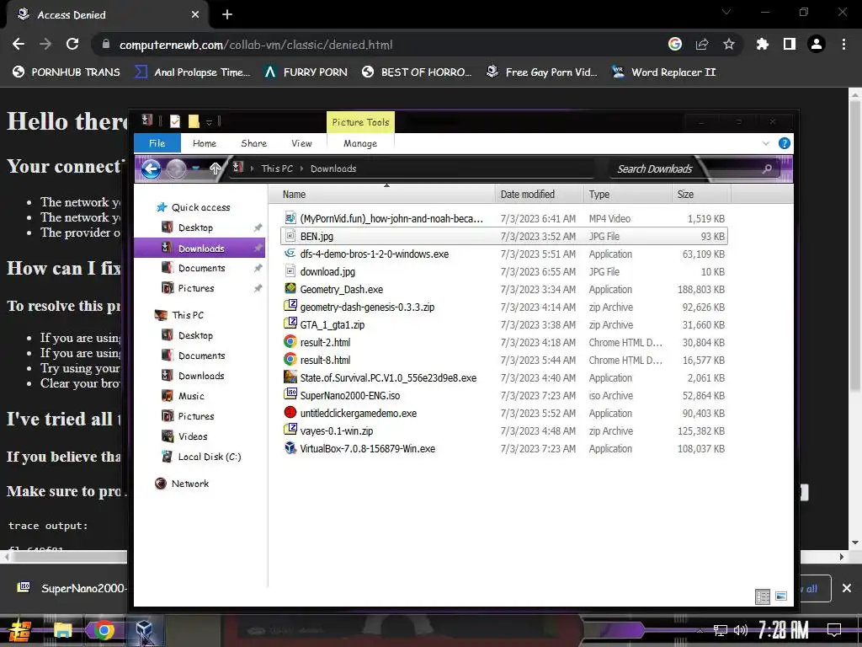Switch to details view layout

click(763, 596)
